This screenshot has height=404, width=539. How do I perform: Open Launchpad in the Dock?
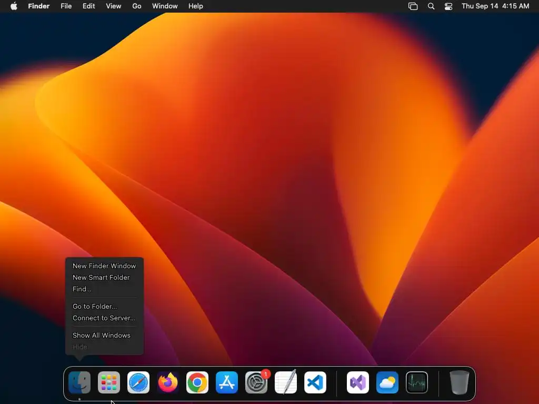pyautogui.click(x=109, y=382)
